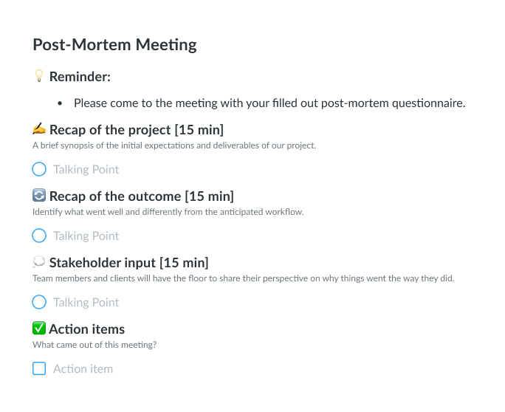
Task: Click Talking Point field under project recap
Action: pos(86,169)
